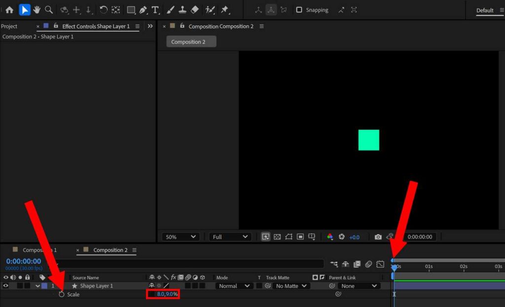Click the Scale expression pick whip
This screenshot has height=307, width=505.
[338, 294]
